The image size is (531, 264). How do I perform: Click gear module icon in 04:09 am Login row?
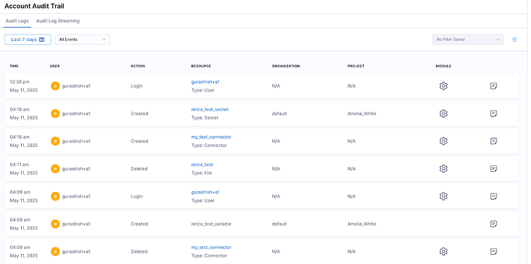tap(443, 197)
